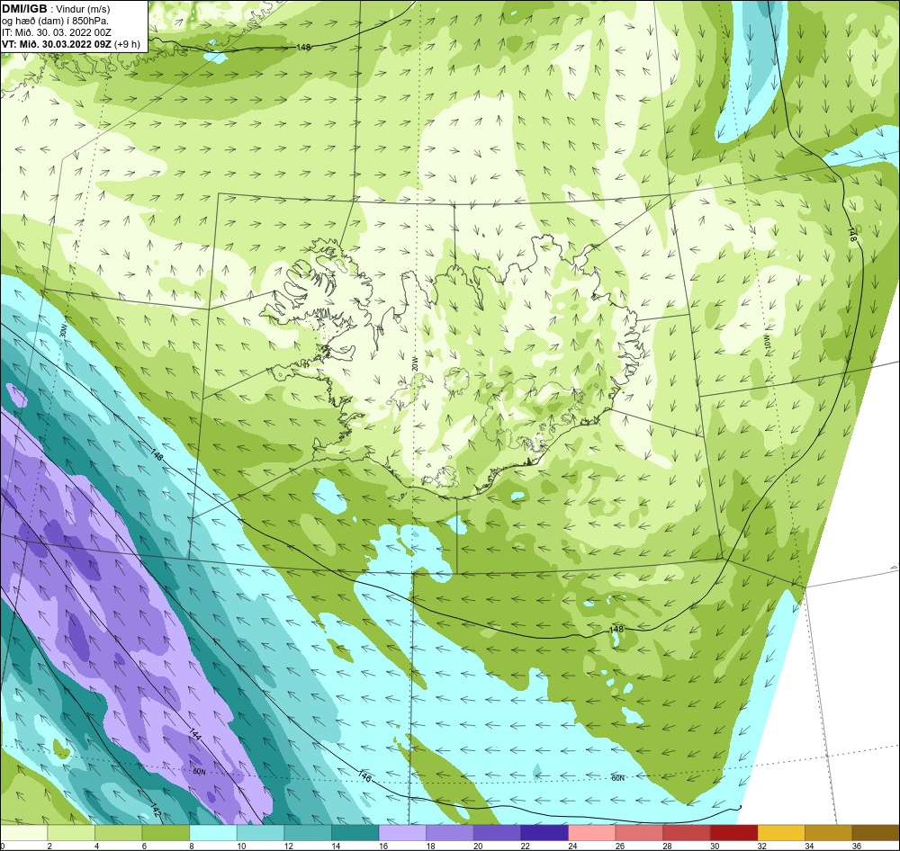Click legend value "30" on the color scale
This screenshot has width=900, height=851.
point(714,846)
